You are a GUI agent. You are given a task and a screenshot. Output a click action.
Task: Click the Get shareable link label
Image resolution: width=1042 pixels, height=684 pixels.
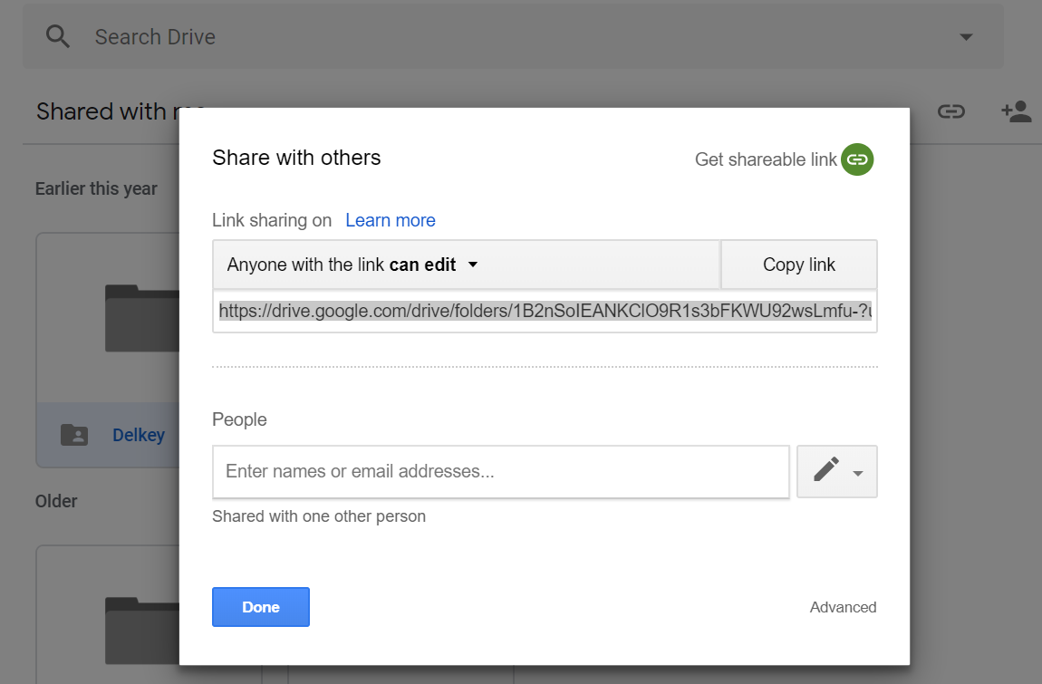tap(766, 159)
